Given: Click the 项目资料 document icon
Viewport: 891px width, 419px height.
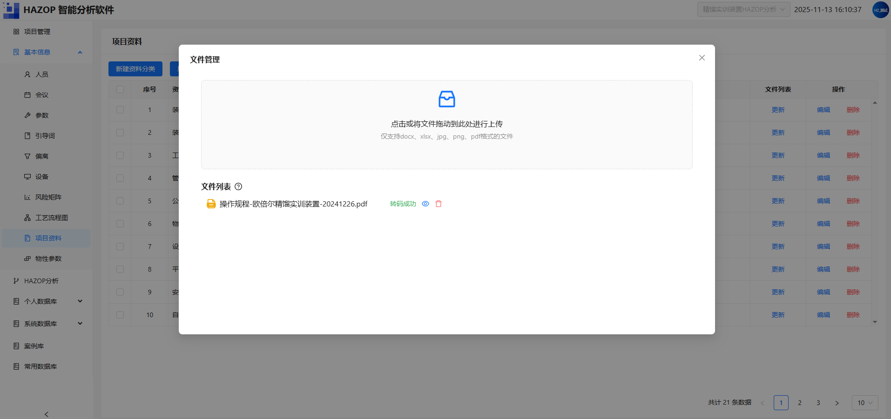Looking at the screenshot, I should 27,238.
